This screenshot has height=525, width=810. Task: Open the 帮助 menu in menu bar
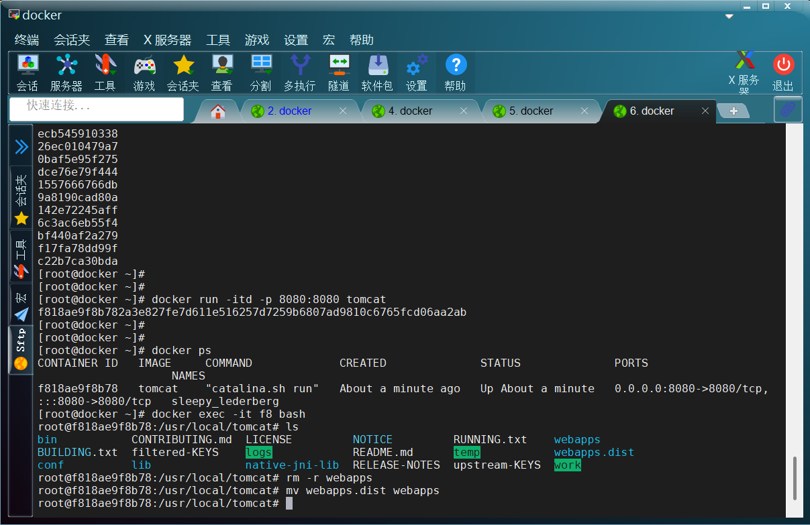[362, 40]
